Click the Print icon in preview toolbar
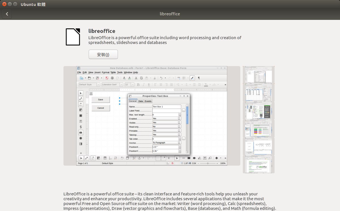This screenshot has height=211, width=340. coord(112,78)
